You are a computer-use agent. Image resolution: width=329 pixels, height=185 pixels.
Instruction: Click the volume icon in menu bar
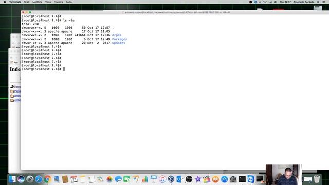[x=276, y=2]
